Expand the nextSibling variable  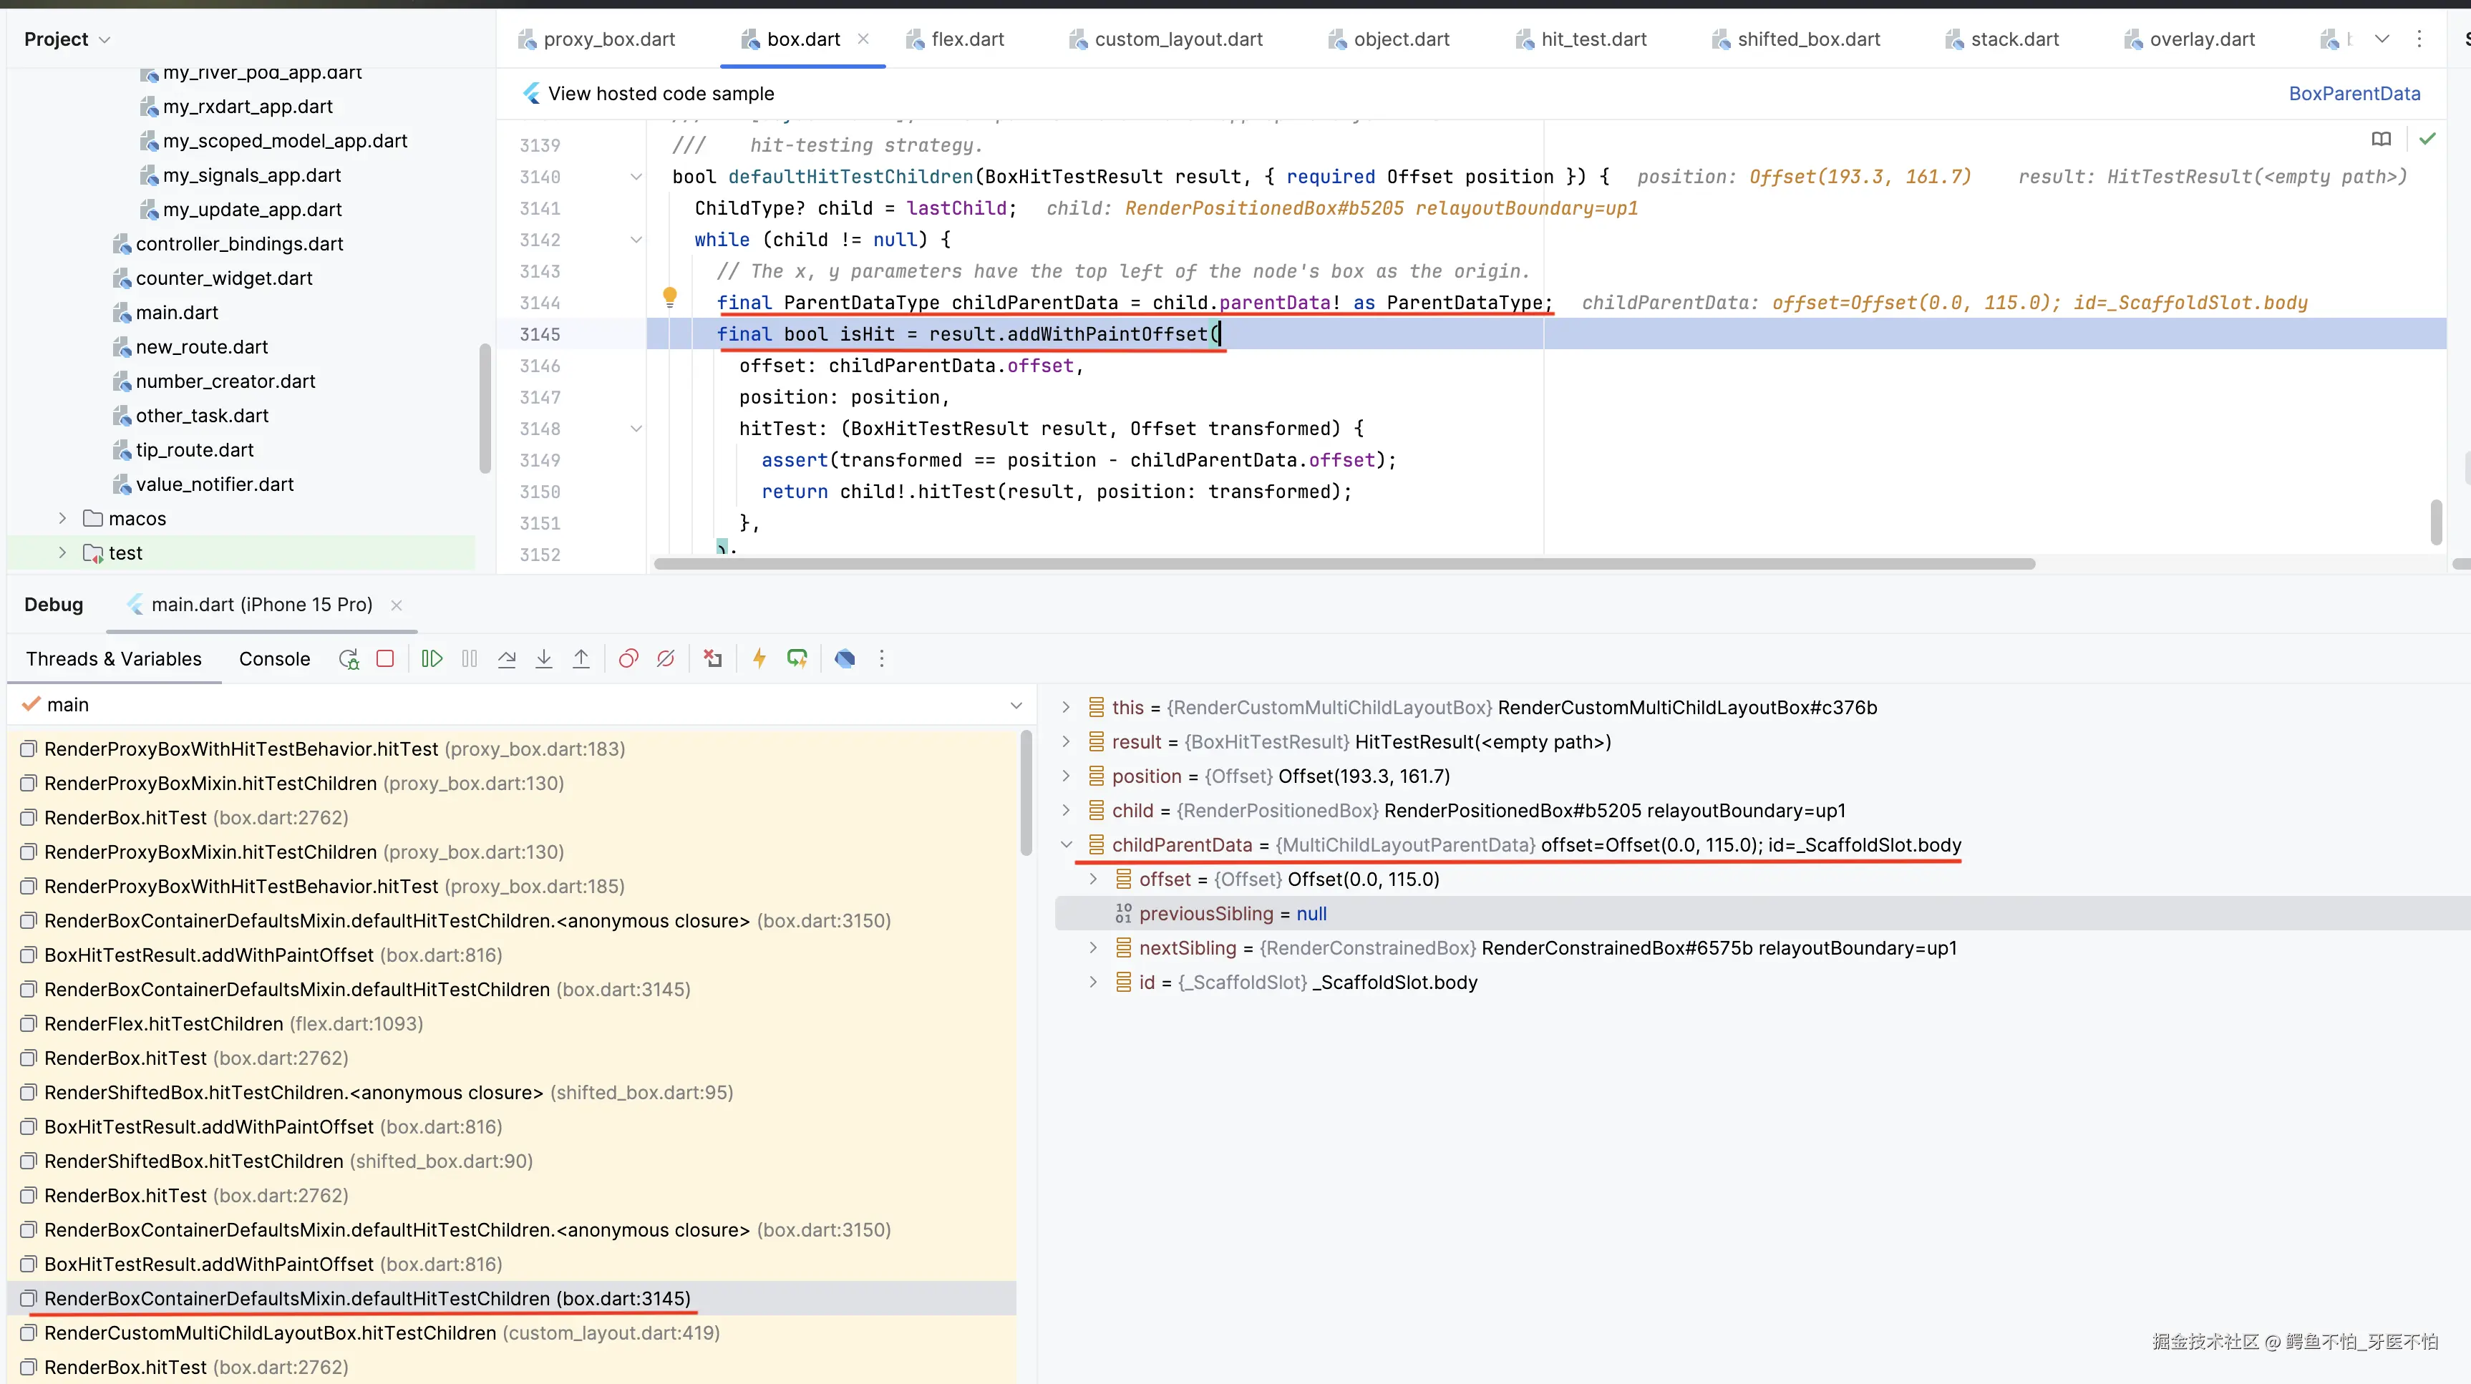point(1092,947)
